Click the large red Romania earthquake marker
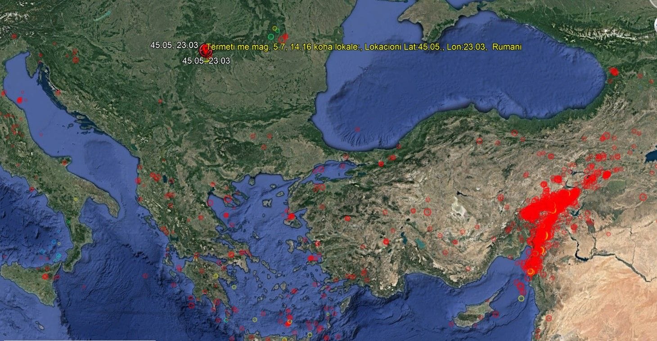This screenshot has height=341, width=657. click(x=205, y=50)
